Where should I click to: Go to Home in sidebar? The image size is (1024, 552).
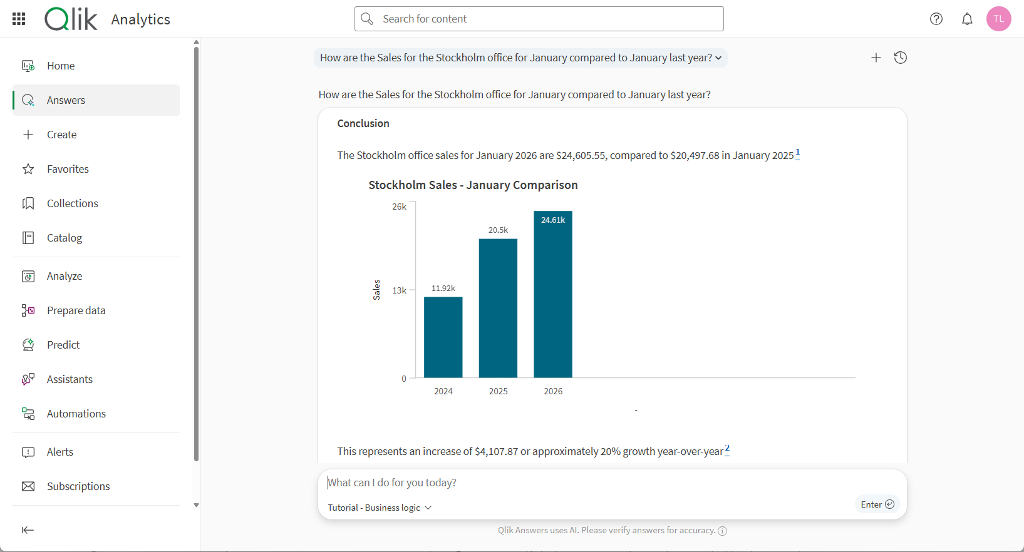pos(61,66)
